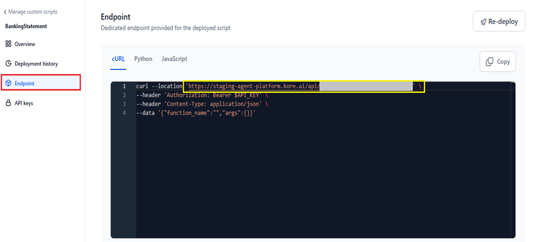Image resolution: width=537 pixels, height=242 pixels.
Task: Click the Deployment history clock icon
Action: pos(9,64)
